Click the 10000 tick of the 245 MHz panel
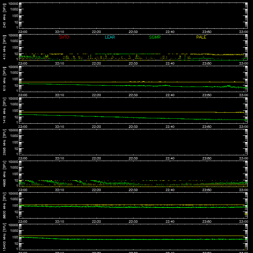This screenshot has width=253, height=253. pyautogui.click(x=13, y=4)
